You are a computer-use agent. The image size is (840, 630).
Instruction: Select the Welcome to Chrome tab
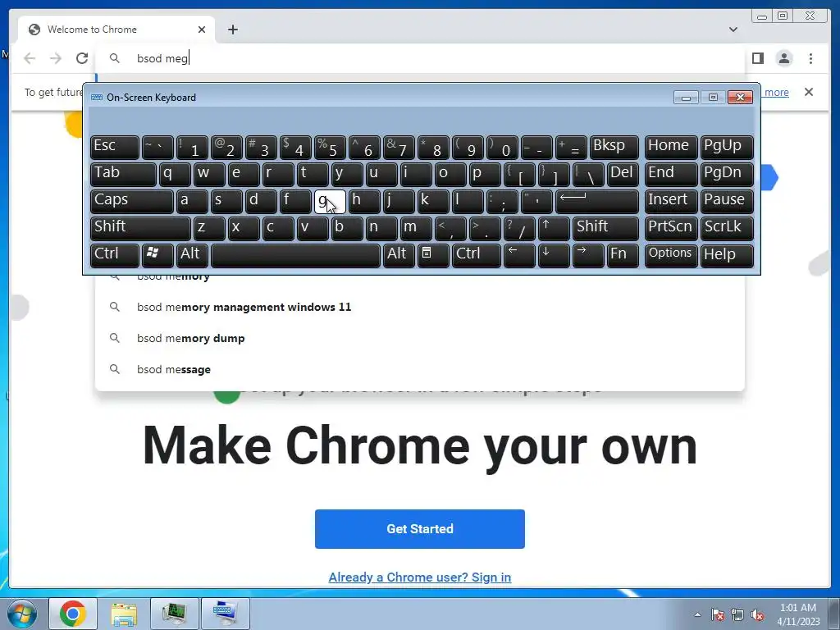pos(116,30)
